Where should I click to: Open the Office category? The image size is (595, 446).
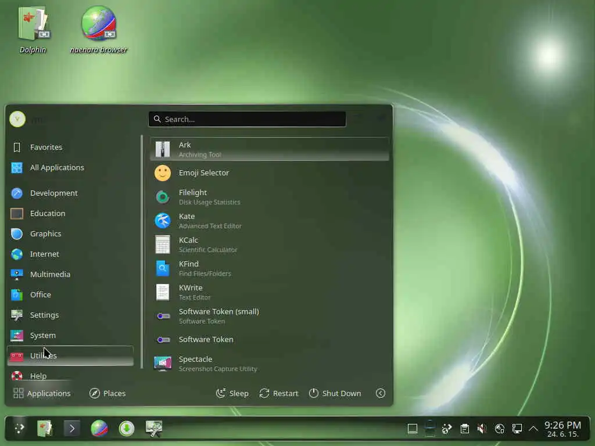click(x=70, y=294)
